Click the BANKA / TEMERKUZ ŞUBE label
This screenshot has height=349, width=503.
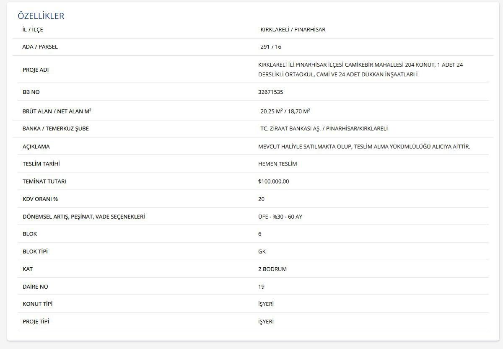(55, 129)
